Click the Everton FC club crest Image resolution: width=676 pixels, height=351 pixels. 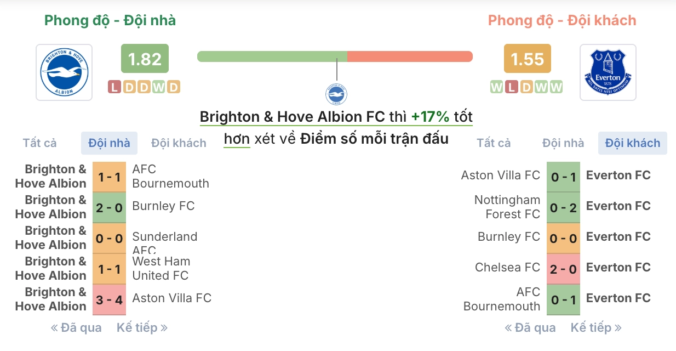click(x=608, y=72)
